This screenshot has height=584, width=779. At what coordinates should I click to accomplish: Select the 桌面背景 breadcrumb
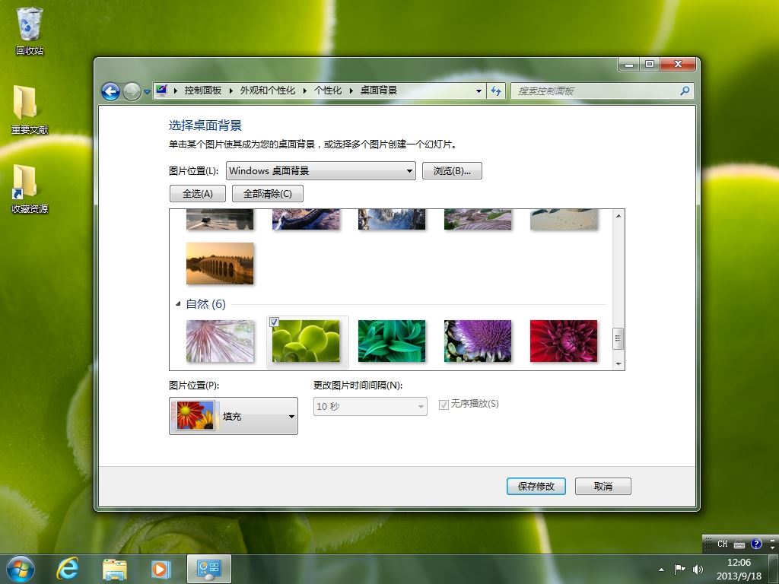pyautogui.click(x=379, y=90)
